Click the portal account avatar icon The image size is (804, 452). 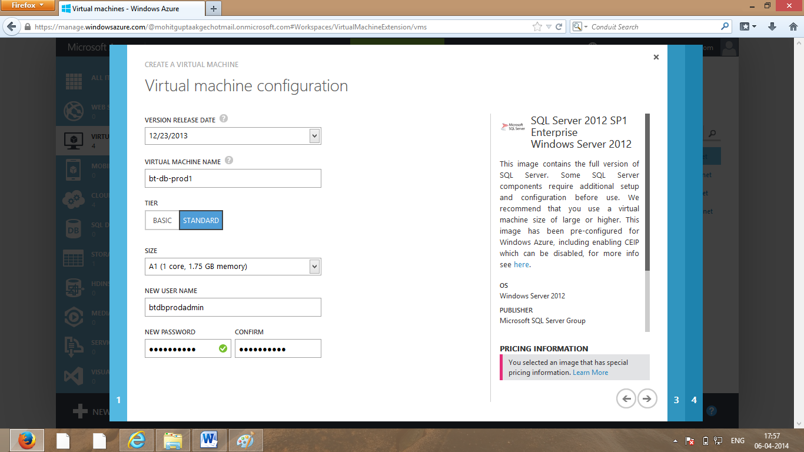pos(729,48)
